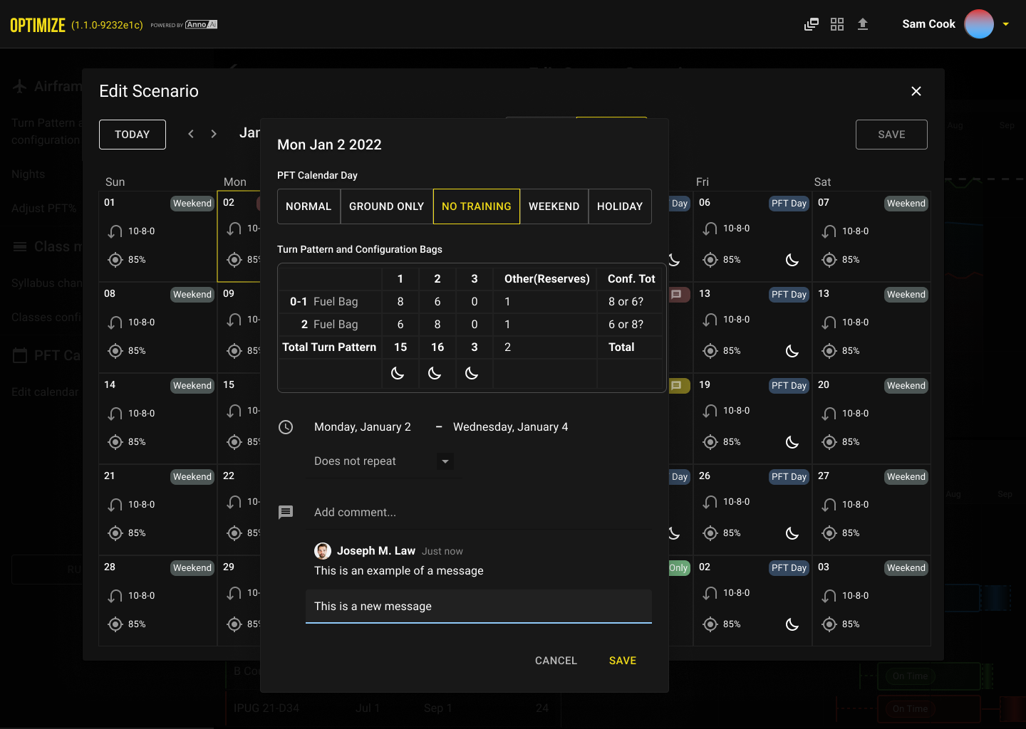Select the clock icon beside the date range
This screenshot has width=1026, height=729.
pyautogui.click(x=286, y=427)
